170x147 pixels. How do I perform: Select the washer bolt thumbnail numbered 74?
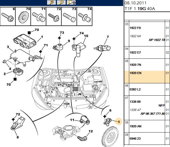click(85, 16)
